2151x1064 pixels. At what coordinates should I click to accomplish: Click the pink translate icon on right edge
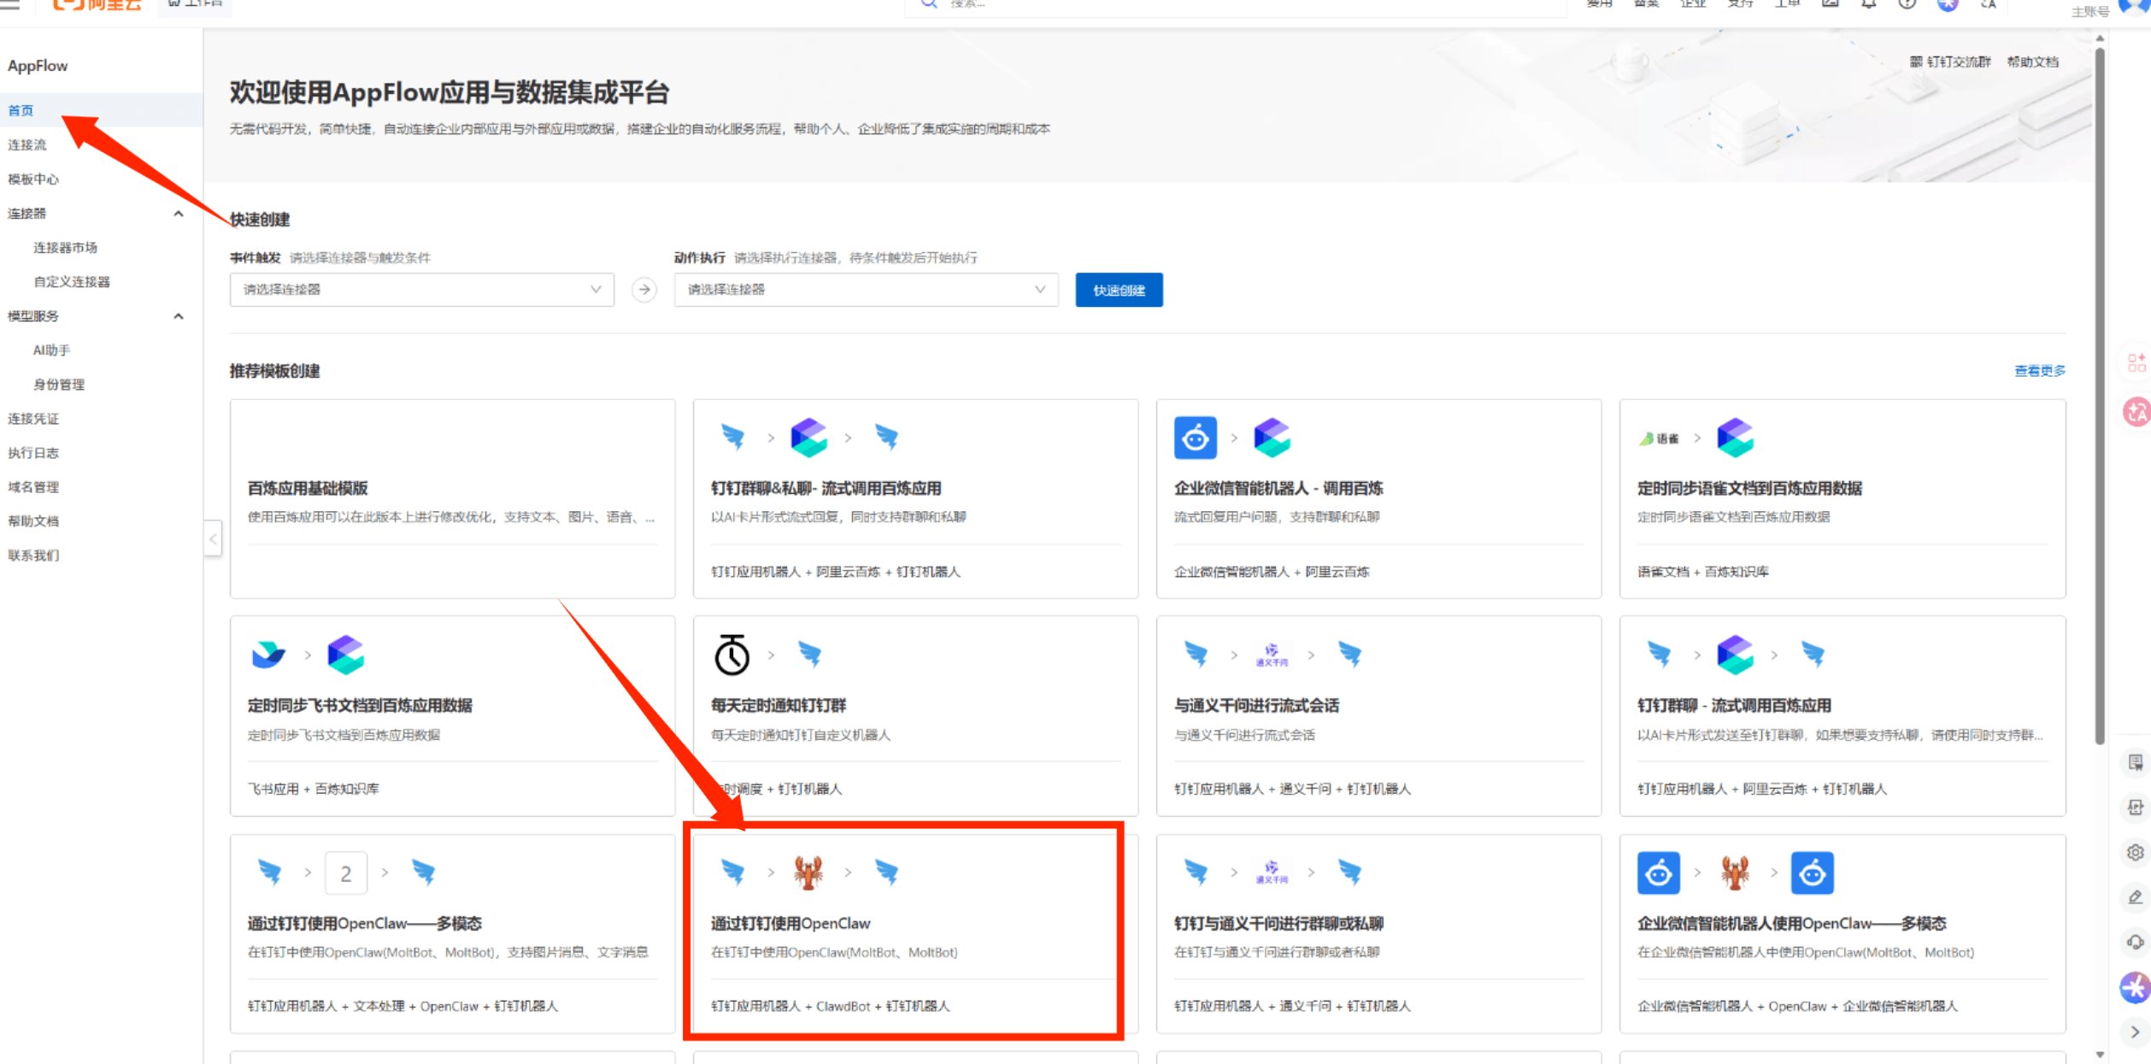(2136, 412)
